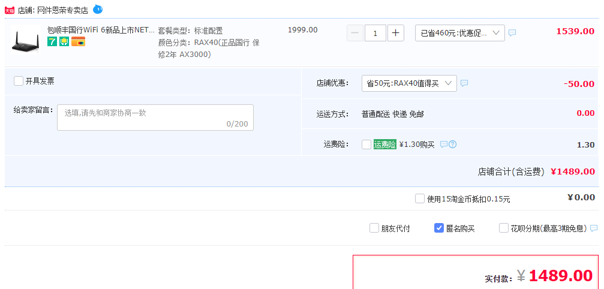Open the comment icon beside 运费险 purchase
Viewport: 604px width, 289px height.
[x=444, y=144]
